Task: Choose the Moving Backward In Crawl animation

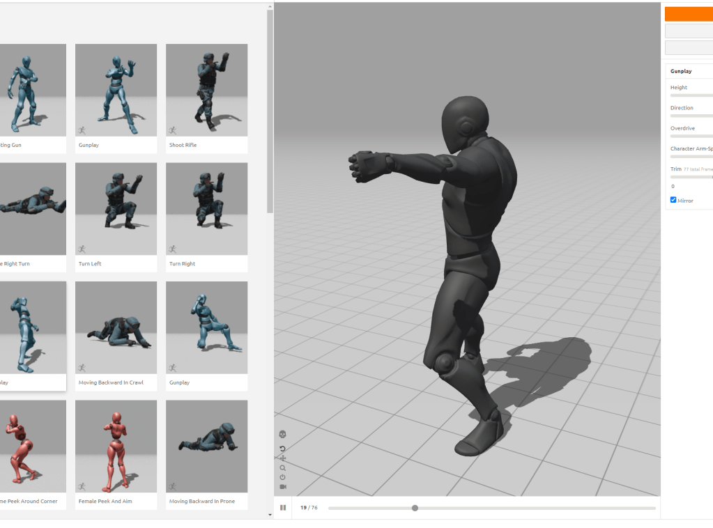Action: 116,327
